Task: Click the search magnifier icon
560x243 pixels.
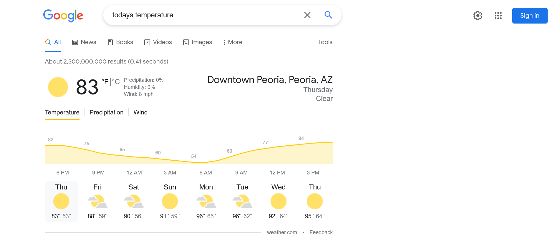Action: pos(328,15)
